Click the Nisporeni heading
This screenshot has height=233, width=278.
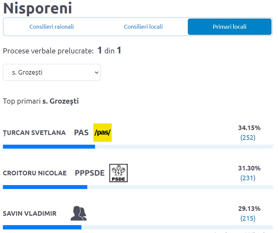pyautogui.click(x=37, y=8)
